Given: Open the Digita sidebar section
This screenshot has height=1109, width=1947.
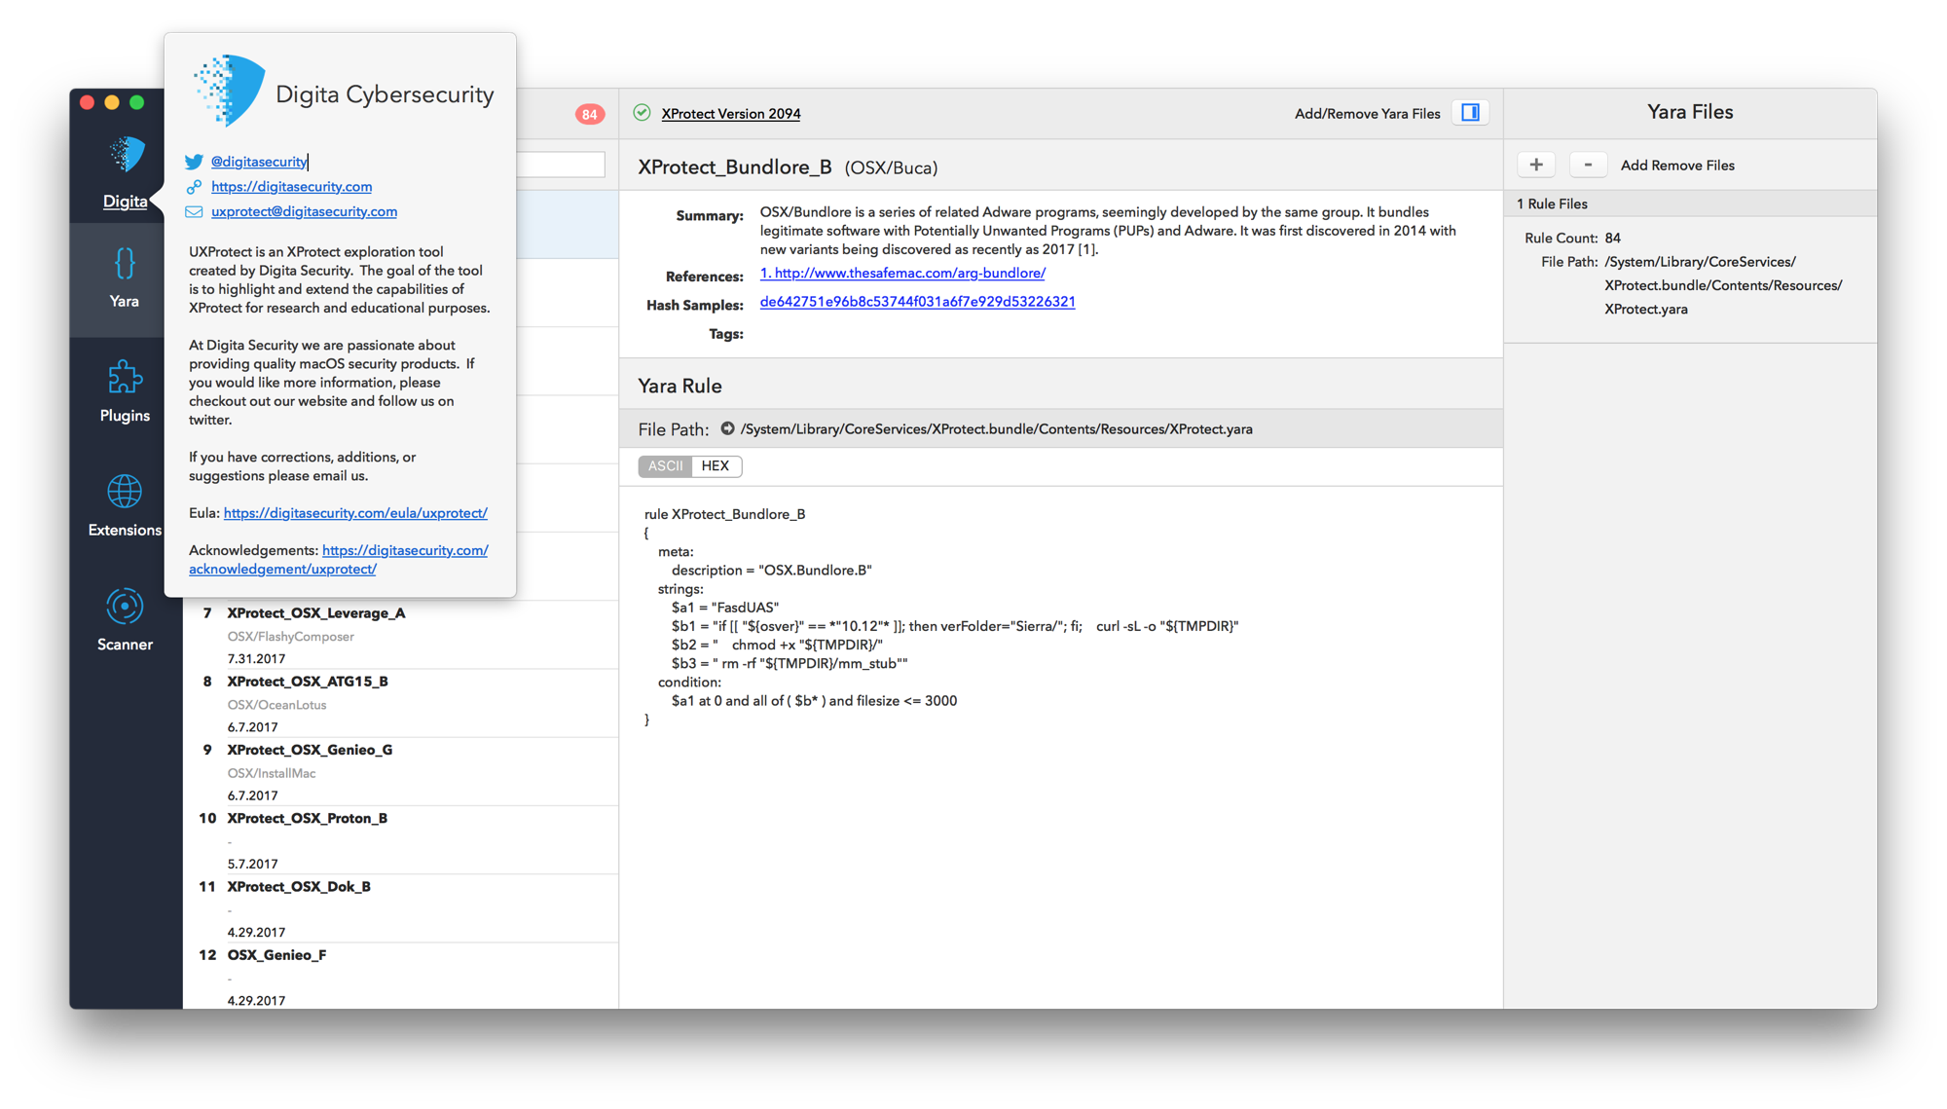Looking at the screenshot, I should [x=125, y=173].
